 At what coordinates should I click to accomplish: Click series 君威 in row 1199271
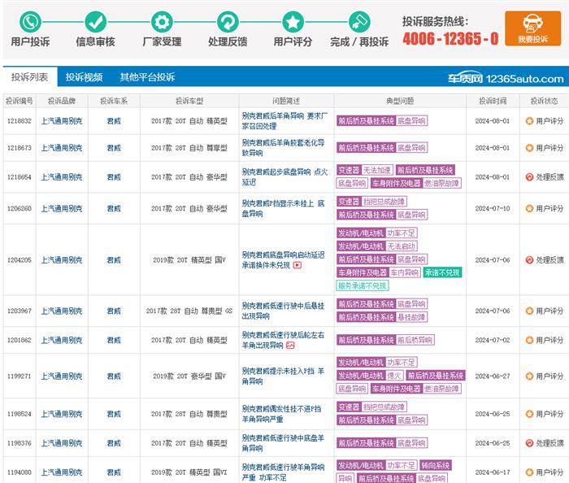(114, 376)
